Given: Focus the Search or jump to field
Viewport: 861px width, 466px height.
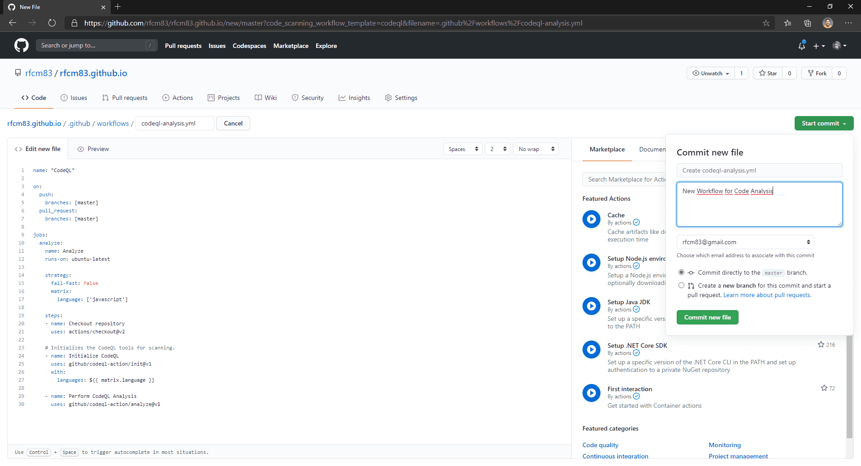Looking at the screenshot, I should (96, 45).
